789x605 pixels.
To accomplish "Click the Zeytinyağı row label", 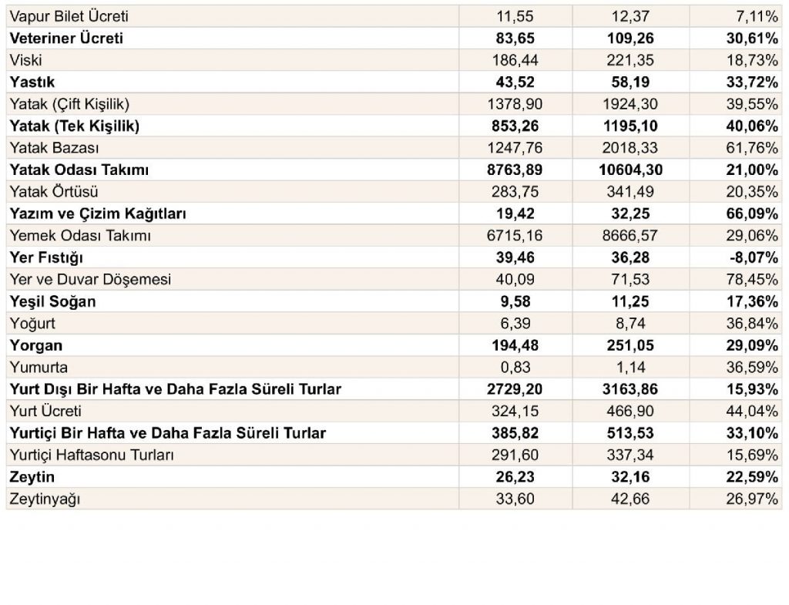I will 45,499.
